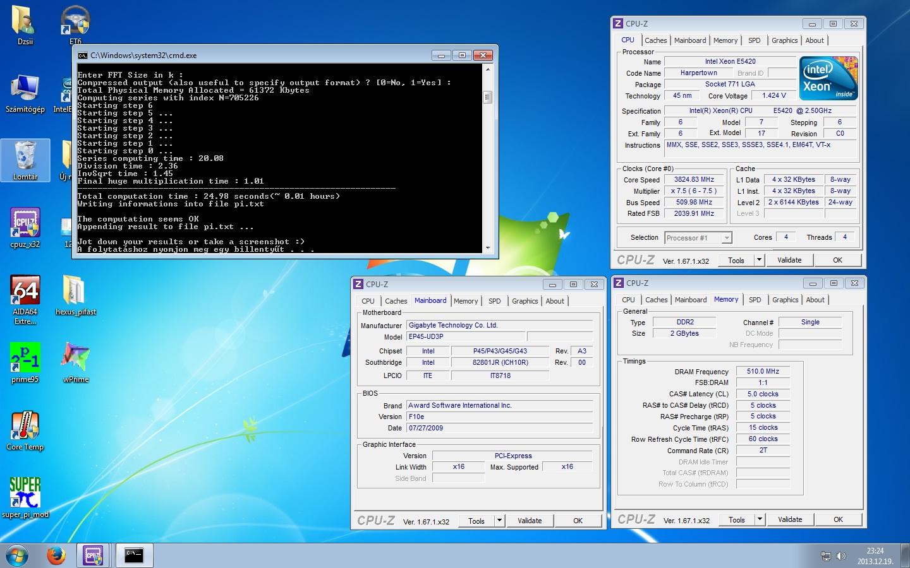Launch the super_pi_mod desktop icon
The image size is (910, 568).
coord(25,498)
